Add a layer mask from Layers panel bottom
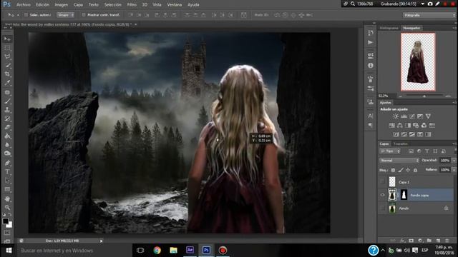This screenshot has height=257, width=458. coord(411,241)
